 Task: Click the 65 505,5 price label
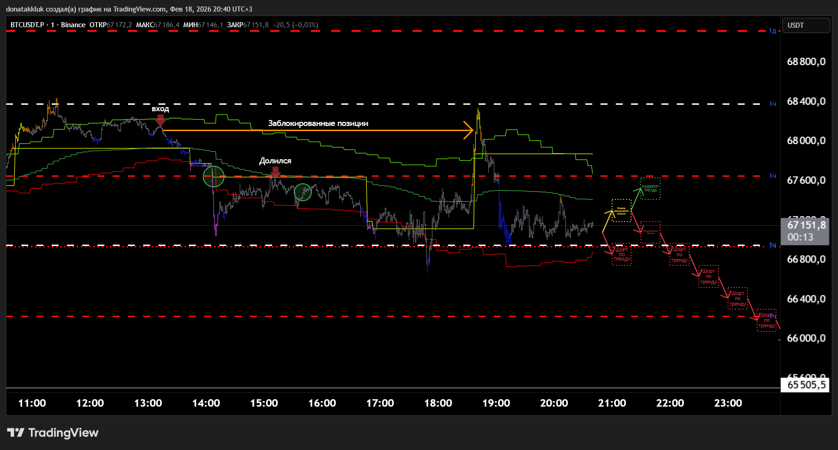tap(806, 384)
